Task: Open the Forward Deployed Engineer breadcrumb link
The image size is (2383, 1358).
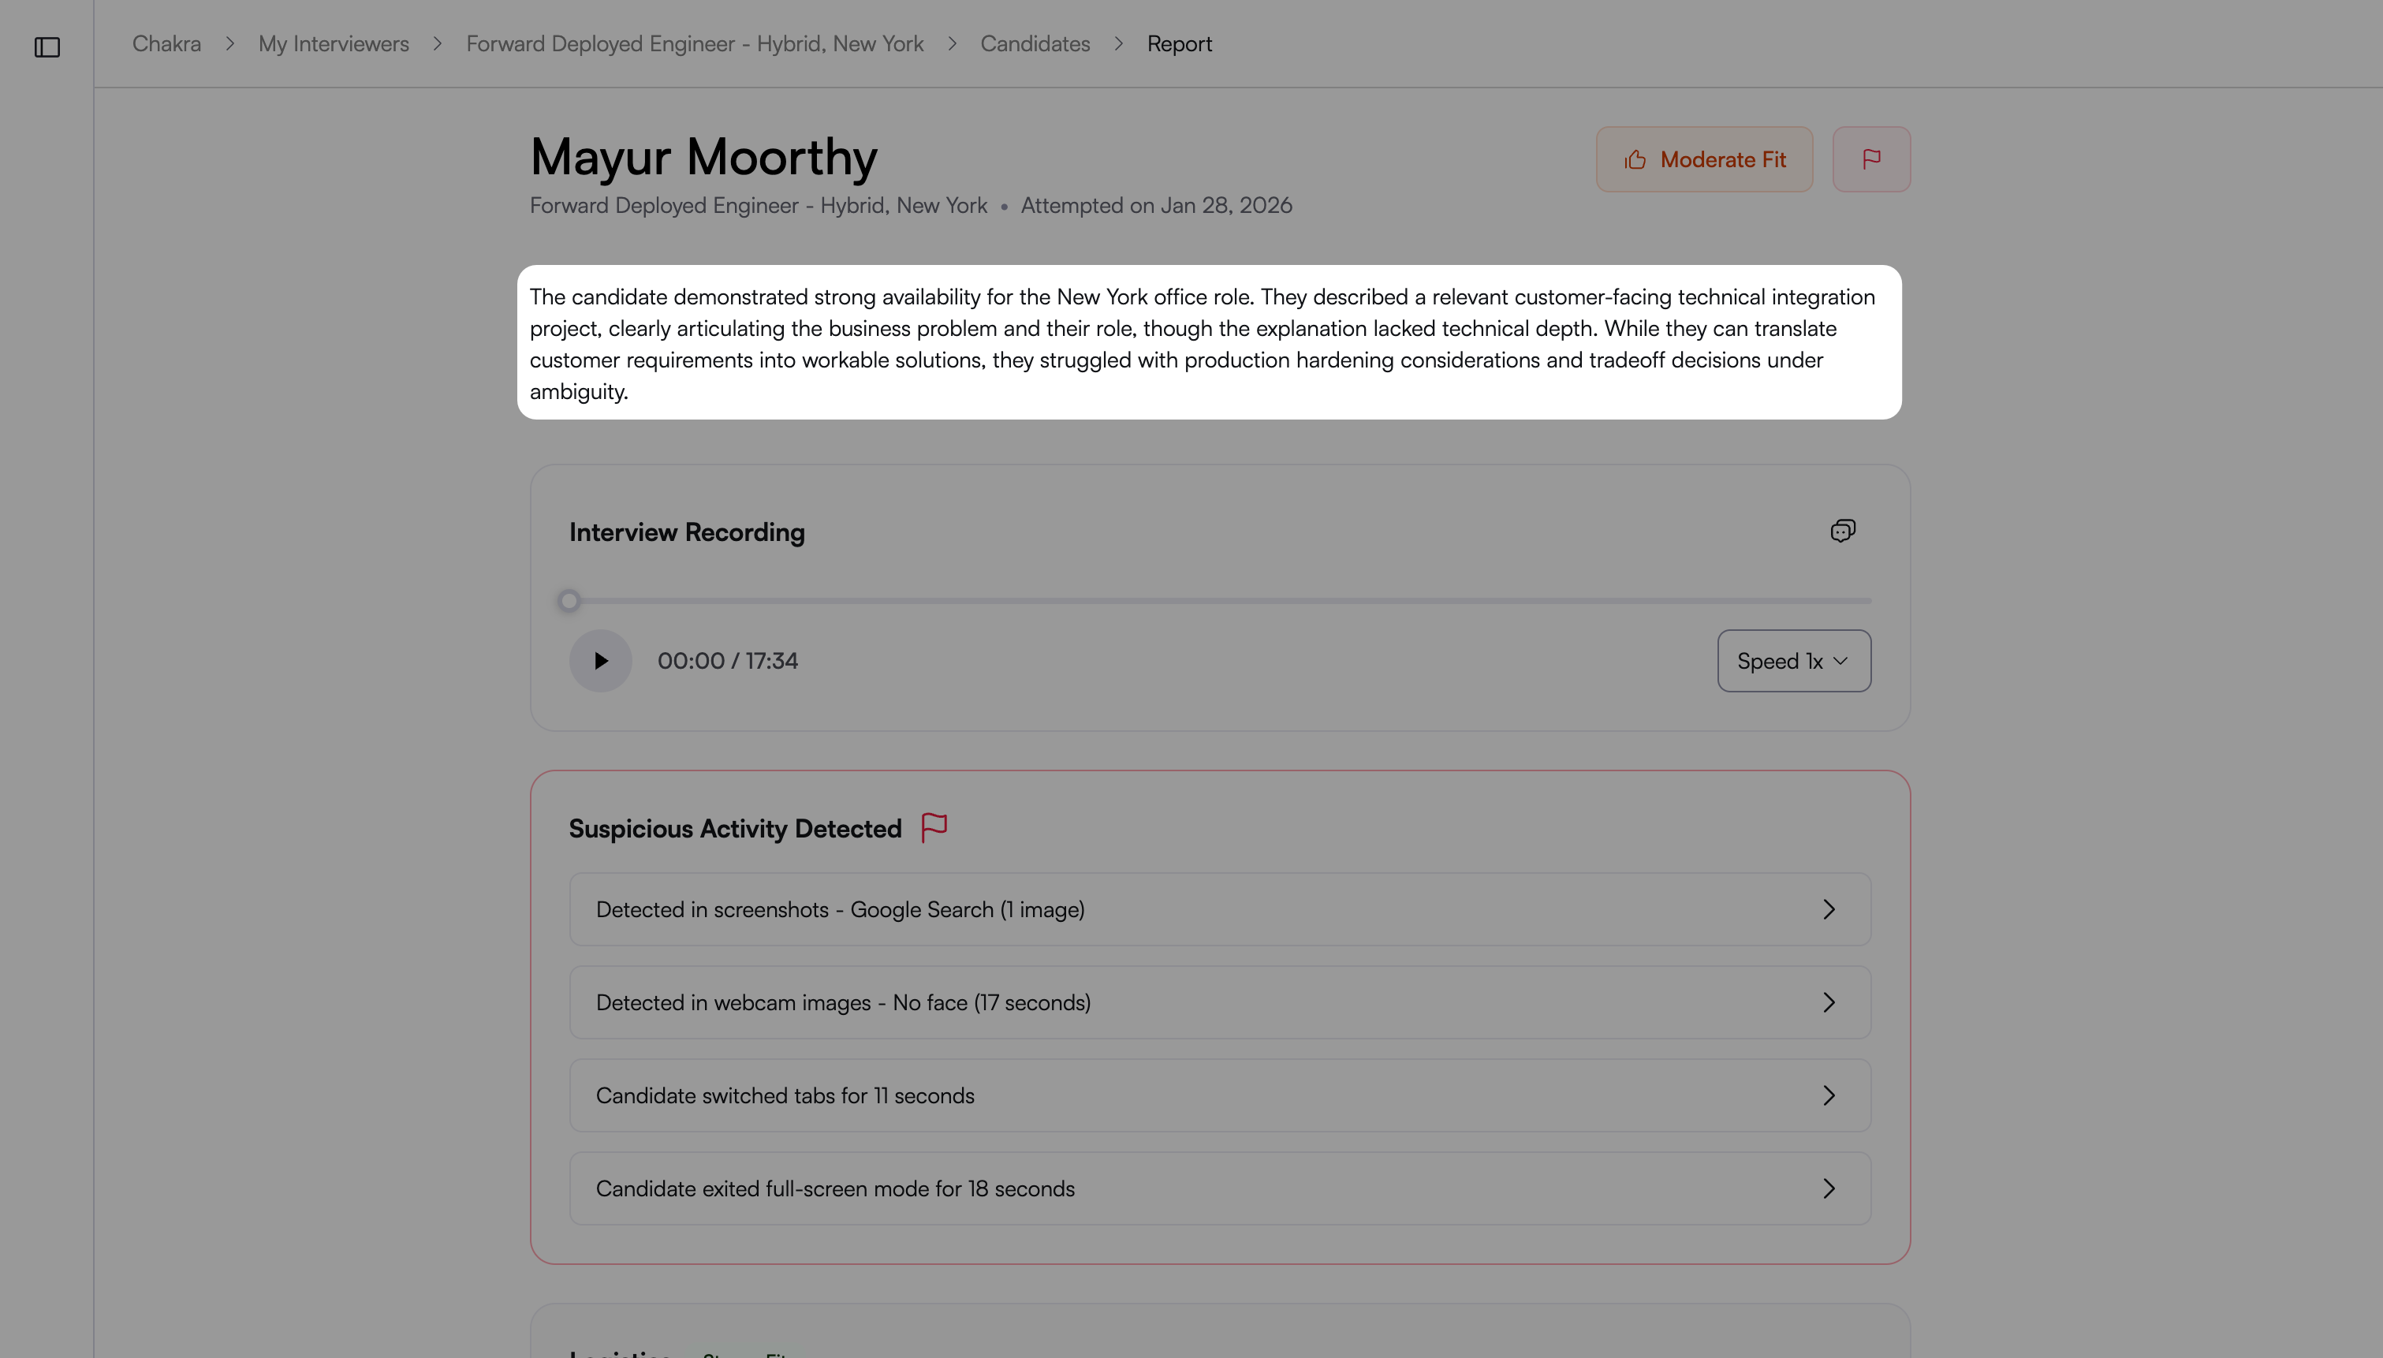Action: (695, 44)
